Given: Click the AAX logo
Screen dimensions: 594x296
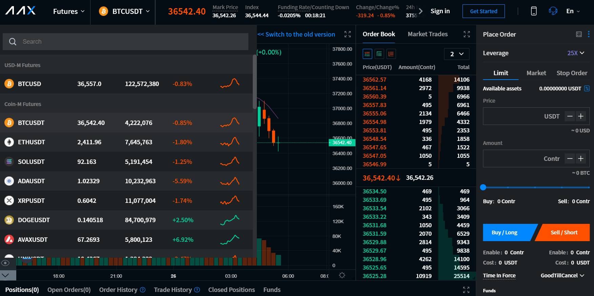Looking at the screenshot, I should pos(20,11).
